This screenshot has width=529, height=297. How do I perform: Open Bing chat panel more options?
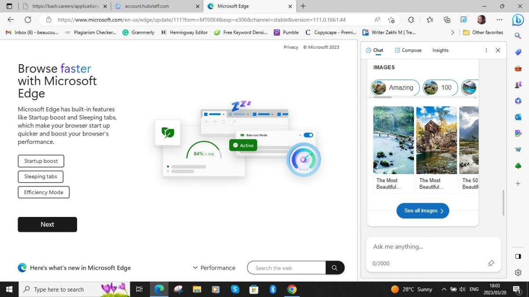486,50
